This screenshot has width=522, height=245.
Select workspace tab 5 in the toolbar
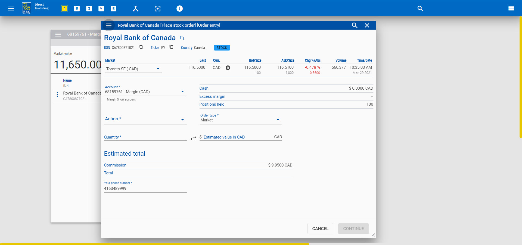coord(113,8)
